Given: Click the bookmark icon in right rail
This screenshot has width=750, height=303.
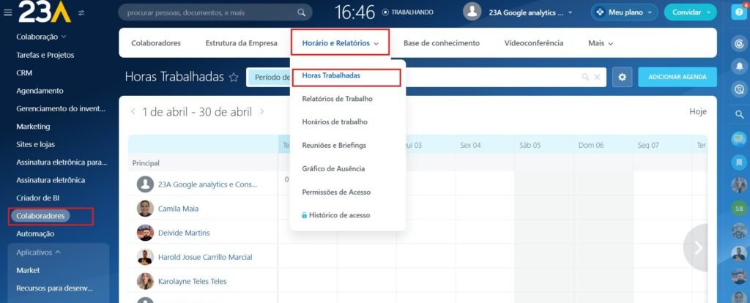Looking at the screenshot, I should click(x=739, y=162).
